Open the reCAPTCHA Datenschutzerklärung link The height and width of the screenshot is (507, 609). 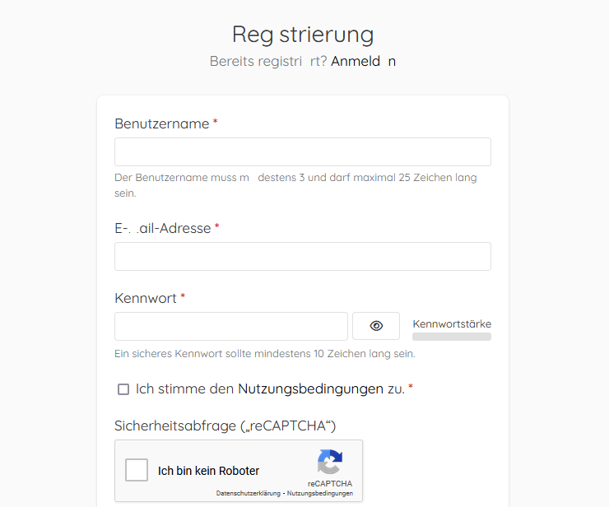tap(249, 494)
